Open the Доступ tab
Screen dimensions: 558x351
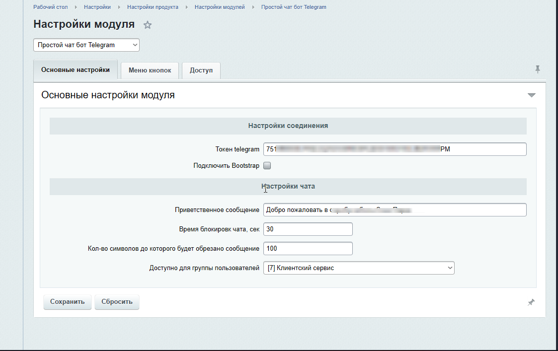(201, 70)
